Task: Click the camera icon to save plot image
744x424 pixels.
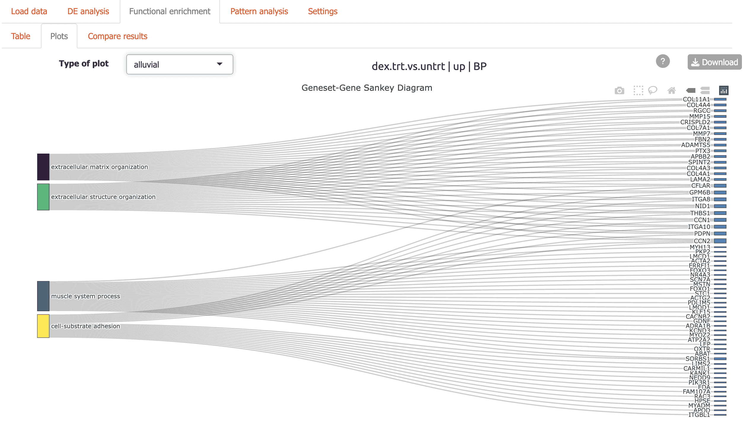Action: (x=619, y=90)
